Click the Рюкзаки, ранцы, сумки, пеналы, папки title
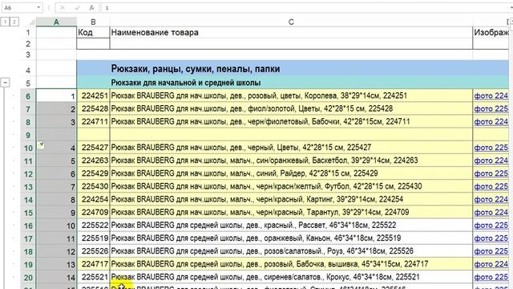Image resolution: width=513 pixels, height=289 pixels. click(x=196, y=69)
